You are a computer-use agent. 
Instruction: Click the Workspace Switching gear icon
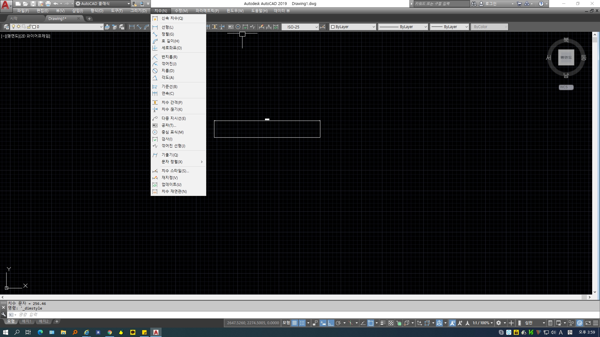(499, 323)
